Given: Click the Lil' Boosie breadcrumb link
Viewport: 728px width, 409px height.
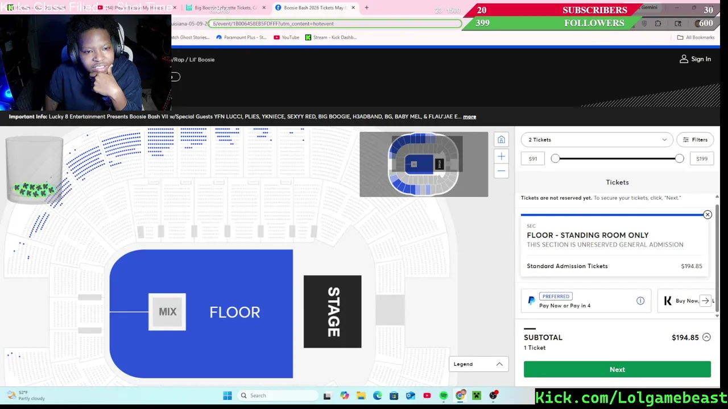Looking at the screenshot, I should [202, 60].
